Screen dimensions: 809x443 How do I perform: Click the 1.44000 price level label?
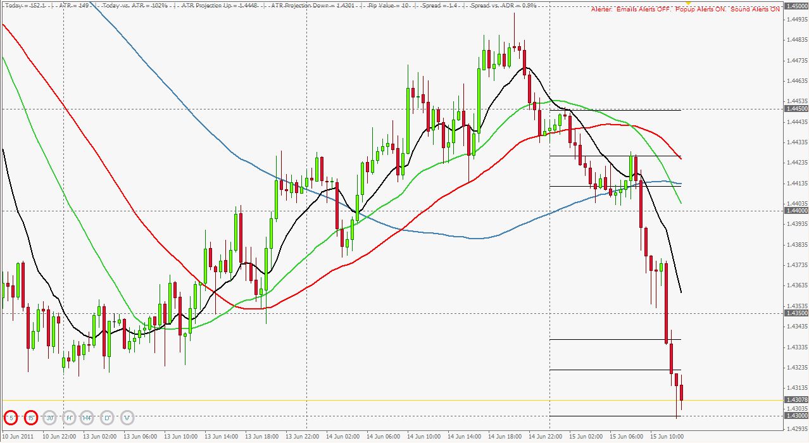coord(796,210)
